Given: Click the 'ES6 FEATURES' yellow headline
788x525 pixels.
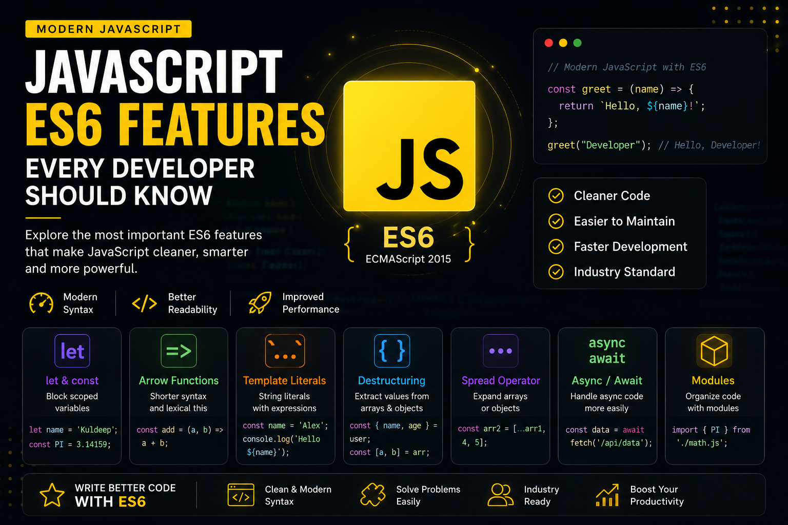Looking at the screenshot, I should [x=175, y=125].
